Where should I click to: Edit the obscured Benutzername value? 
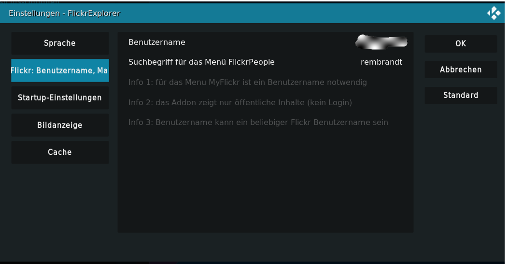pos(382,42)
